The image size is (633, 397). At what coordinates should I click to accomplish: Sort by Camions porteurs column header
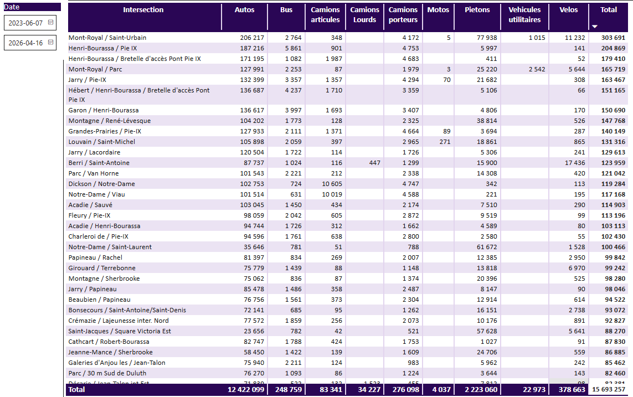403,14
